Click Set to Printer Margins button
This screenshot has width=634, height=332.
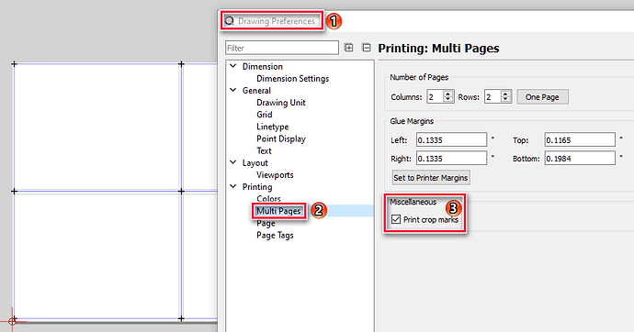(431, 178)
